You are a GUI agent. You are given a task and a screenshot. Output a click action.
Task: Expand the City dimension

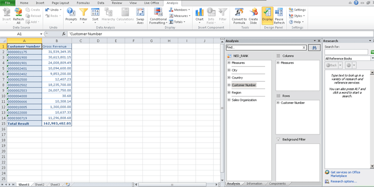(229, 70)
